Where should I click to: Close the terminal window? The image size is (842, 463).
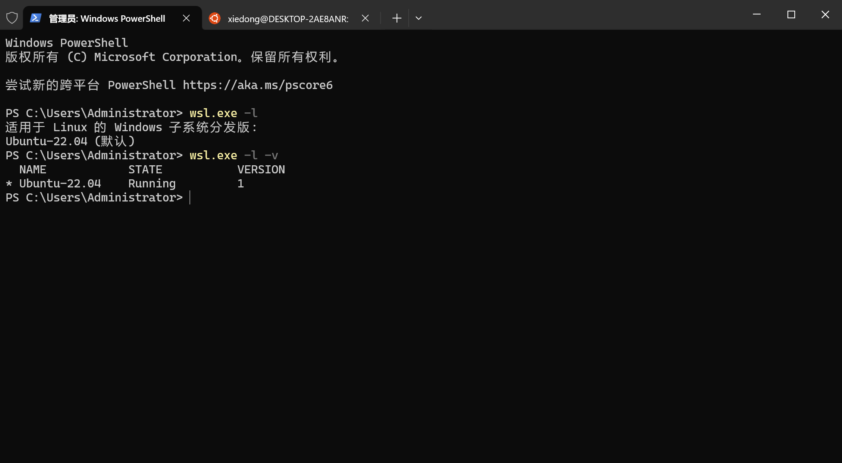(825, 14)
